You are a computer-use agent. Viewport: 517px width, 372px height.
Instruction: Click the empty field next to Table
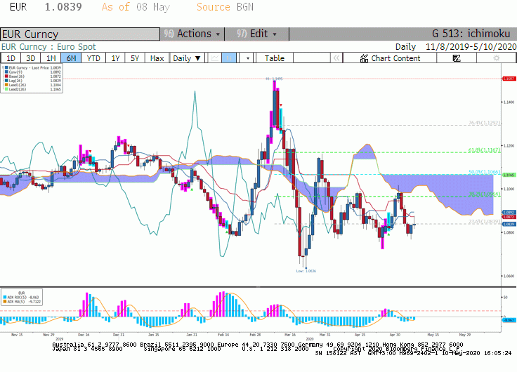[312, 58]
